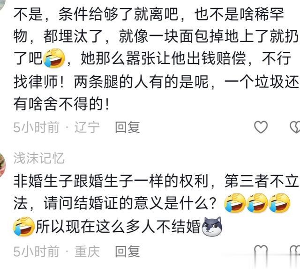
Task: Select the 重庆 location label
Action: tap(87, 251)
